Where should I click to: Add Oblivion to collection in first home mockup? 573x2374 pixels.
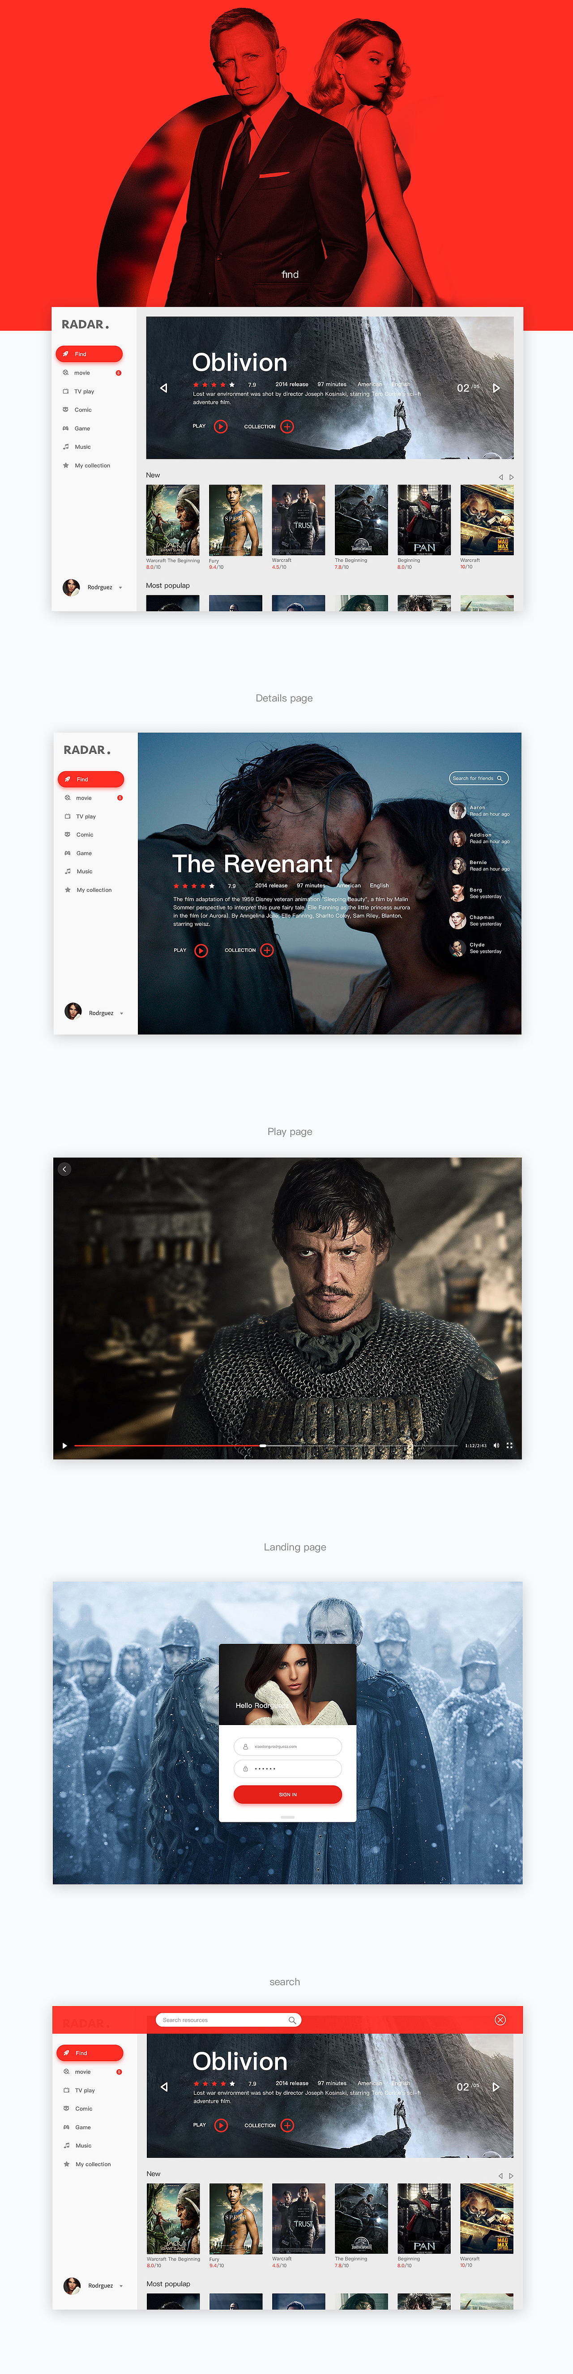point(287,426)
